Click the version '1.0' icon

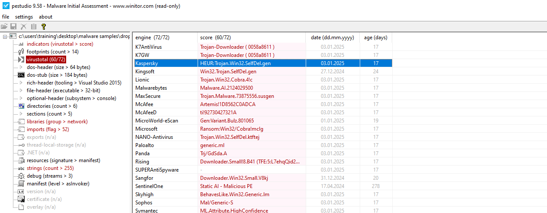(x=21, y=191)
